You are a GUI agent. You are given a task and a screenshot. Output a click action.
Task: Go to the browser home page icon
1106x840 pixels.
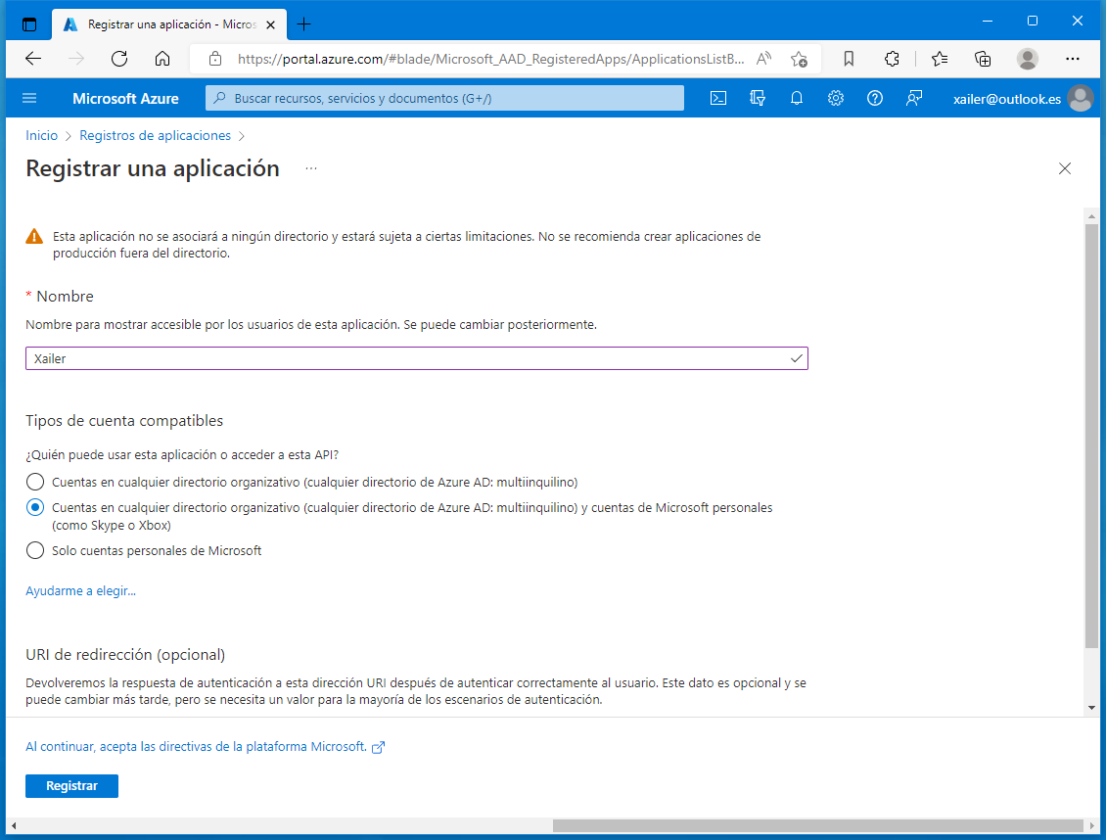coord(162,59)
